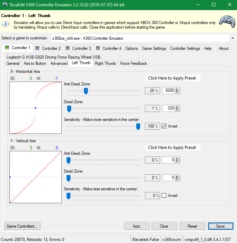Viewport: 237px width, 243px height.
Task: Open the Options tab
Action: click(131, 48)
